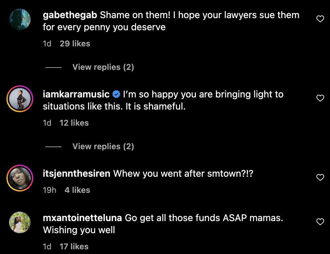330x254 pixels.
Task: Heart the itsjennthesiren comment
Action: coord(320,177)
